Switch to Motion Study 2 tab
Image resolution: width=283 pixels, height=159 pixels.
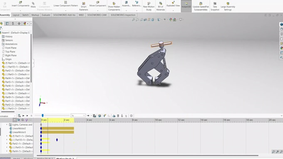click(x=65, y=158)
